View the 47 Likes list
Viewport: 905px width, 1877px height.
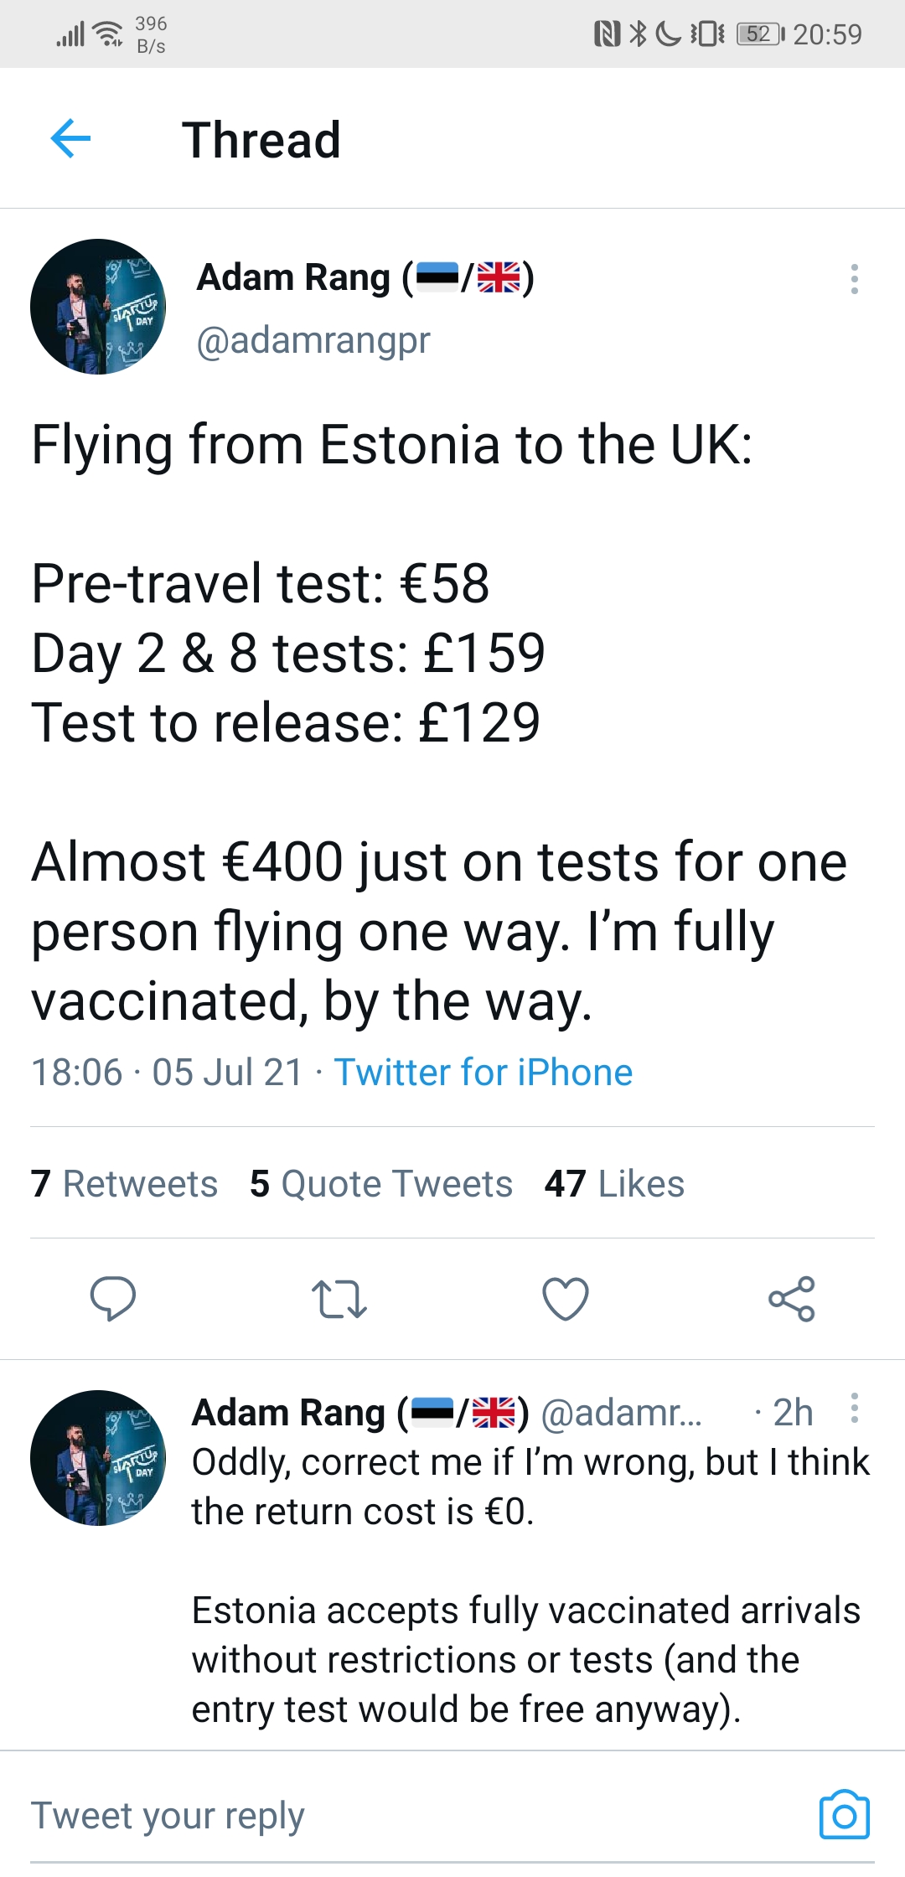click(x=614, y=1184)
